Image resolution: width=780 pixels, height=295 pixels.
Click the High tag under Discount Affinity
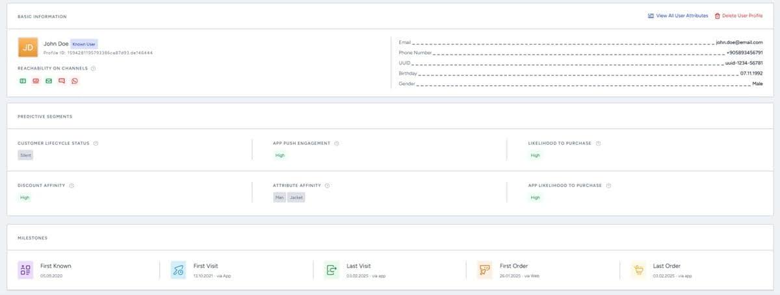coord(25,198)
